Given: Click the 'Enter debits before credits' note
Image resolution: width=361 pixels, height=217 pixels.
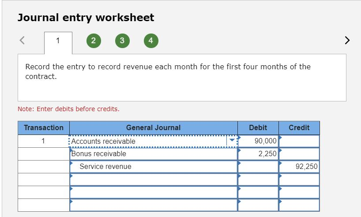Looking at the screenshot, I should [x=68, y=109].
